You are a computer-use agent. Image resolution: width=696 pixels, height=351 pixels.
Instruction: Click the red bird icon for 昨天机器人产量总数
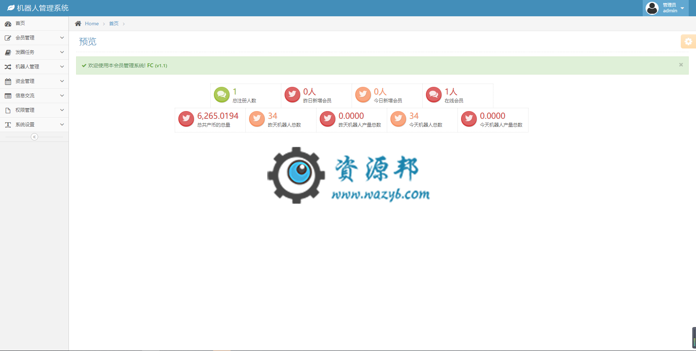327,119
